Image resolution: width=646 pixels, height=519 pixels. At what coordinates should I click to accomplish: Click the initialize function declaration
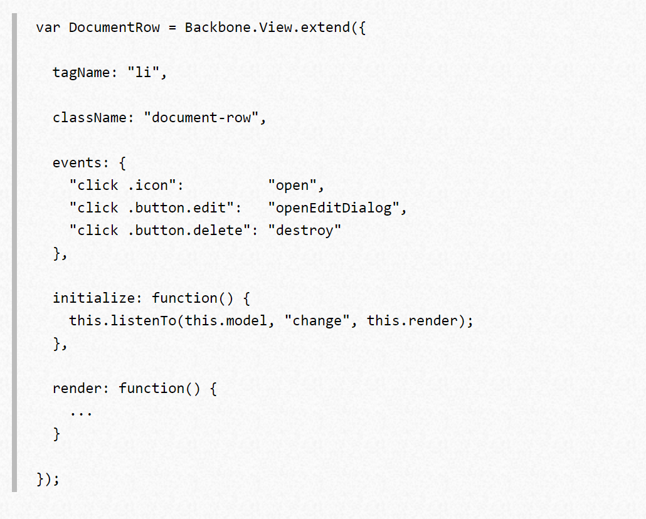coord(151,298)
